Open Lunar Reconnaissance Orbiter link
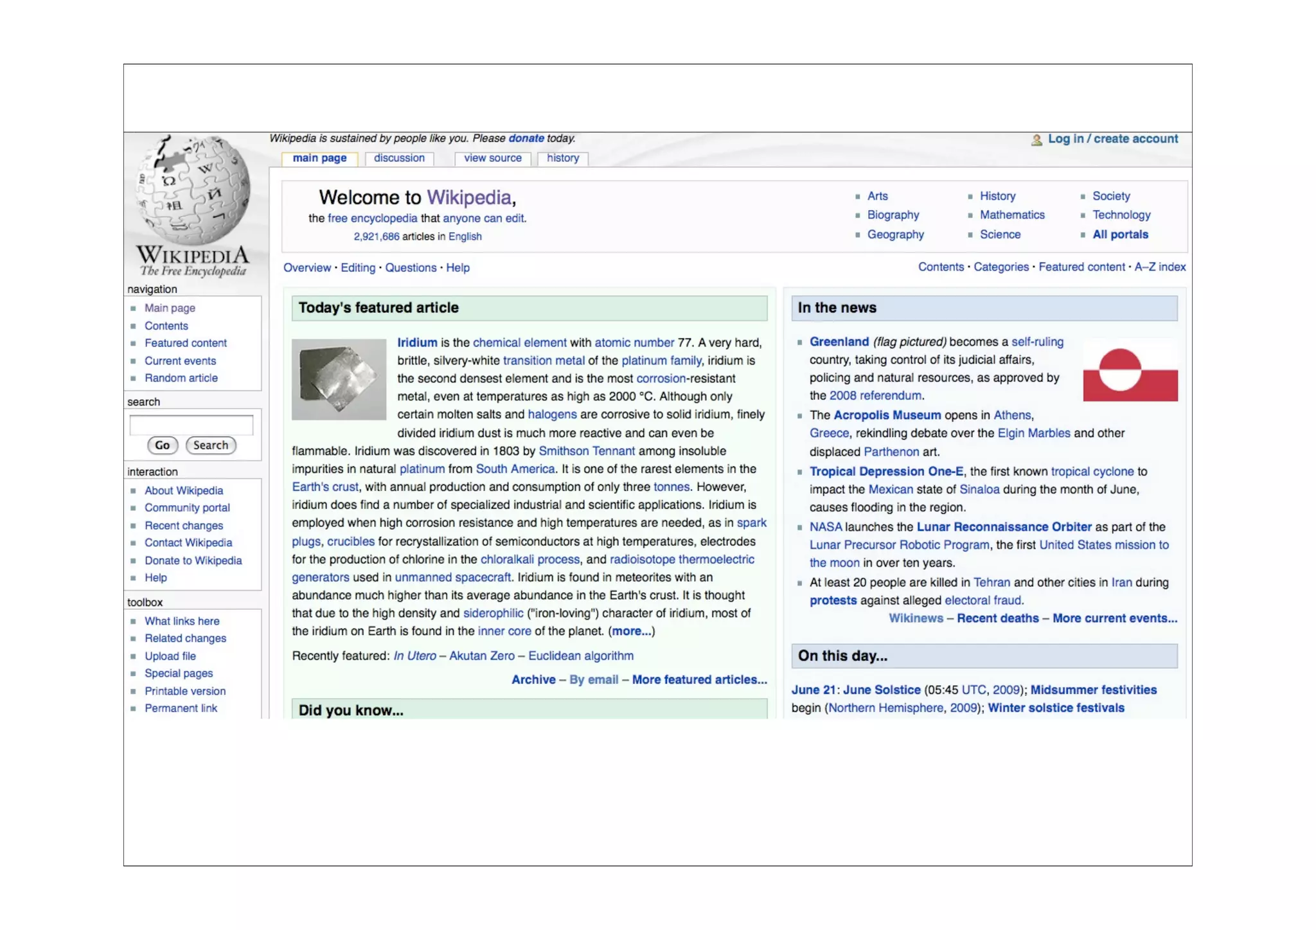The height and width of the screenshot is (930, 1316). [1004, 527]
